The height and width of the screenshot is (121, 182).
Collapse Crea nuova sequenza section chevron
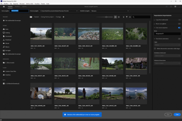(x=154, y=28)
